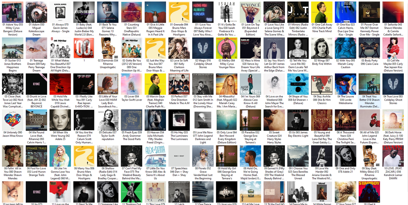Select #Beautiful feat. Miguel Mariah Carey file

coord(227,91)
